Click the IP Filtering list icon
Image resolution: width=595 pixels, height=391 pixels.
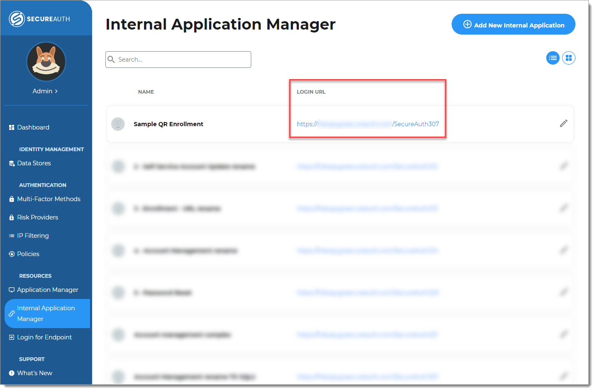[x=12, y=236]
